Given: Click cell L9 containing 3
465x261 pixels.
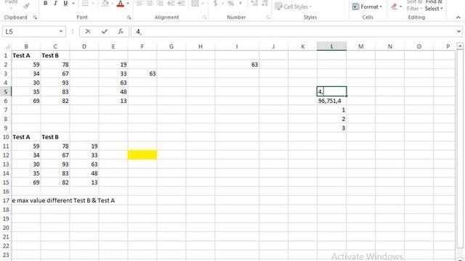Looking at the screenshot, I should pyautogui.click(x=331, y=128).
